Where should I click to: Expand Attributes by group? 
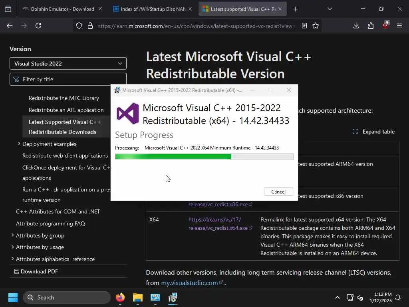pyautogui.click(x=12, y=235)
